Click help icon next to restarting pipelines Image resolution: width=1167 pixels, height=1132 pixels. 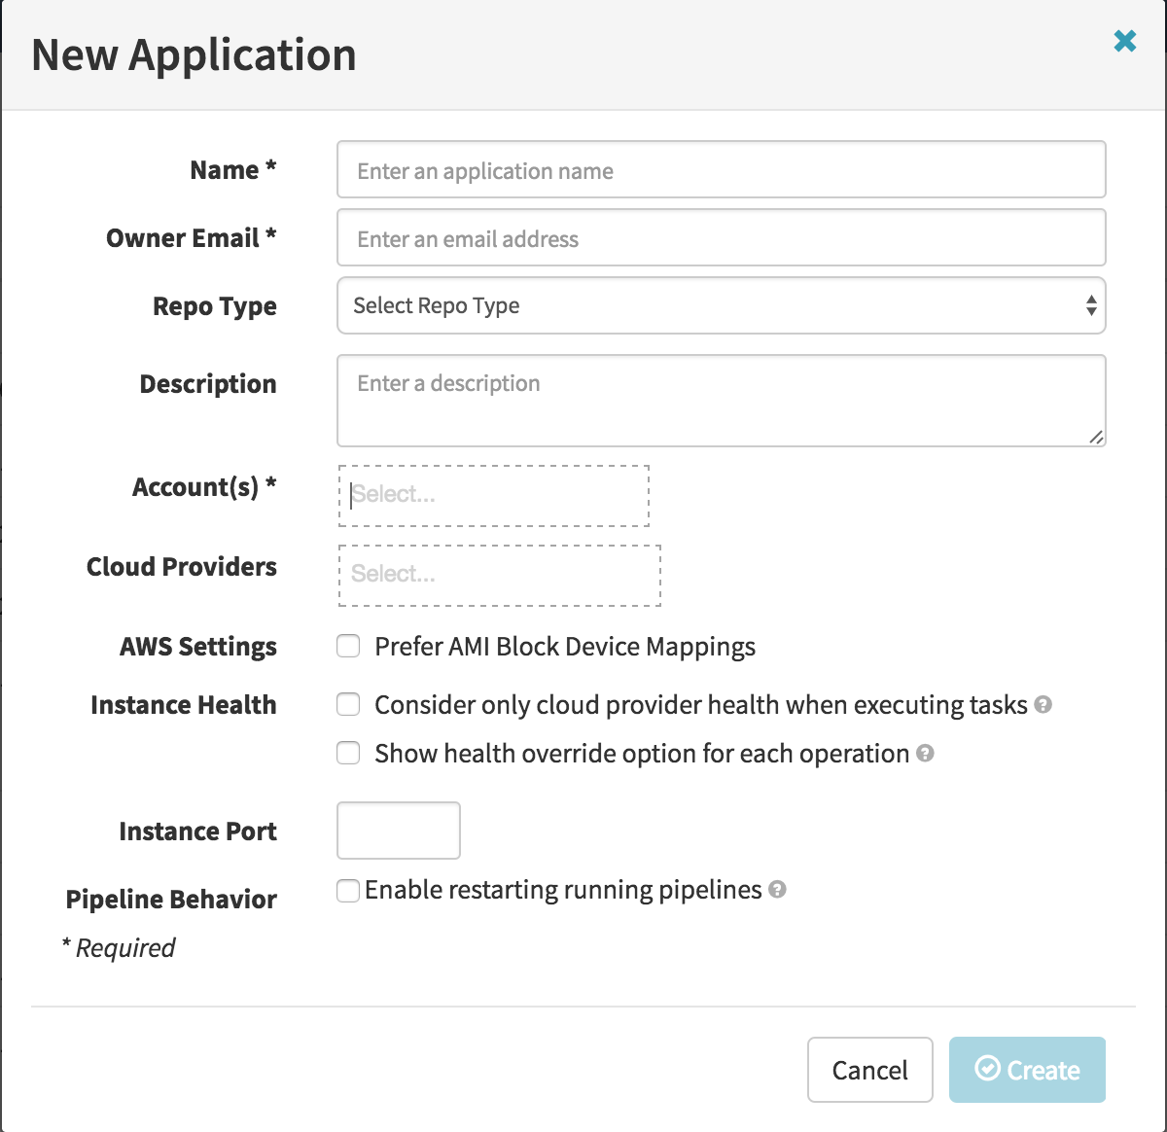click(x=777, y=890)
